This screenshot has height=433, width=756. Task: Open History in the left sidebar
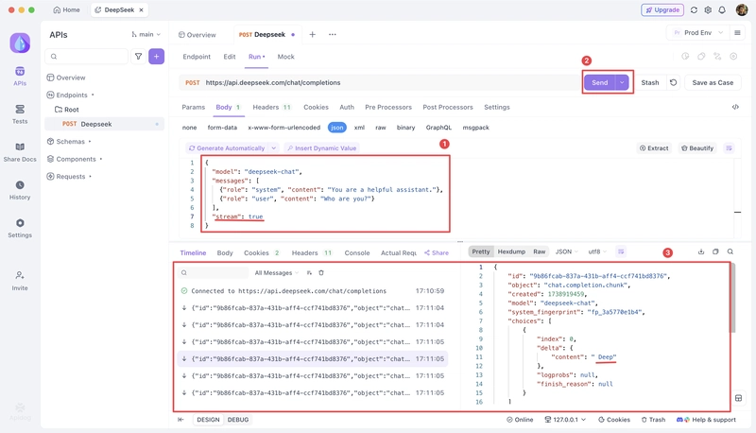coord(20,190)
